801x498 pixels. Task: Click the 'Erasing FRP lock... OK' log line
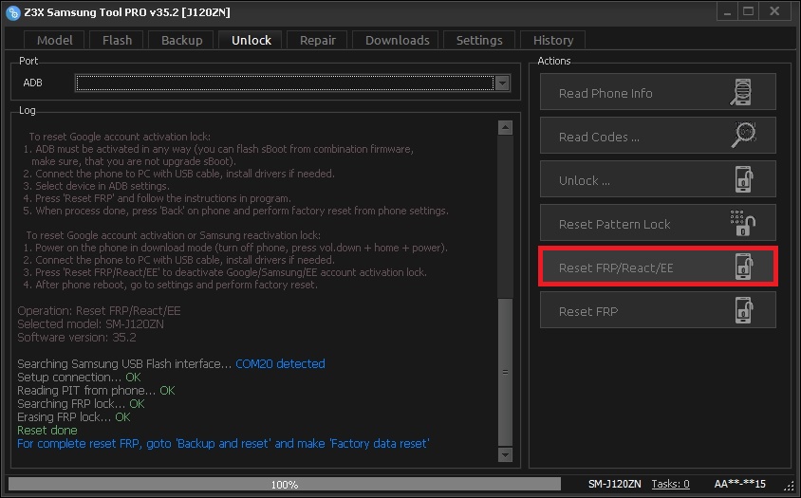74,416
